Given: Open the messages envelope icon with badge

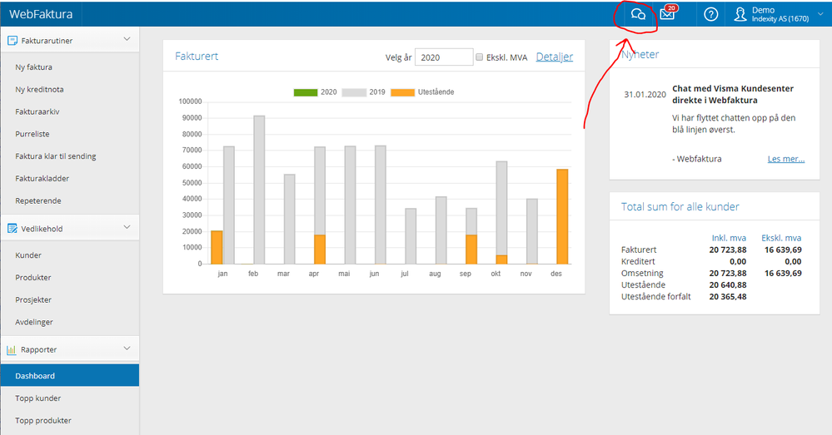Looking at the screenshot, I should [667, 14].
